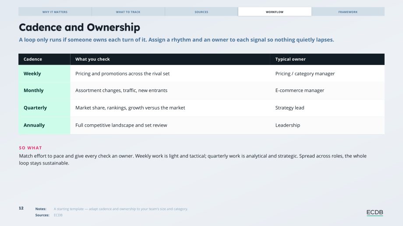The height and width of the screenshot is (226, 403).
Task: Click the E-commerce manager cell
Action: [328, 91]
